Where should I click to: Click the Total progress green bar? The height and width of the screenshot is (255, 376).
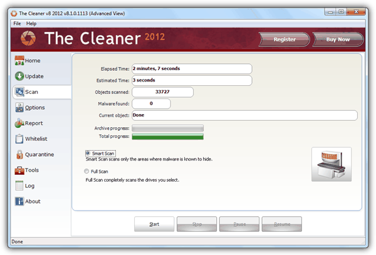point(167,137)
